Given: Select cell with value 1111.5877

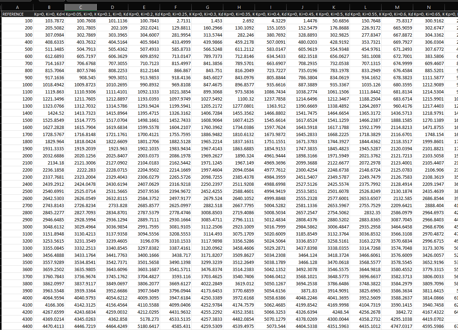Looking at the screenshot, I should point(429,77).
